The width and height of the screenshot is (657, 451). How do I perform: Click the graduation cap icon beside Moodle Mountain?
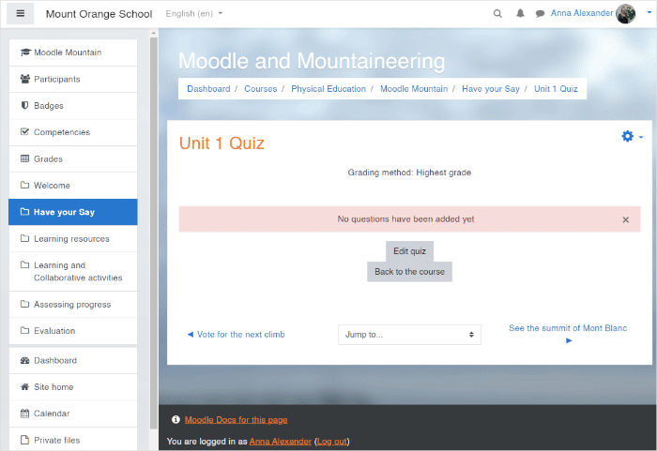click(25, 53)
